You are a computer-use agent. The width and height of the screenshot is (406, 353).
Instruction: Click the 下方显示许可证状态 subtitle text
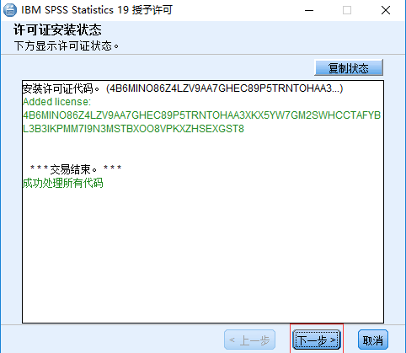(x=67, y=45)
